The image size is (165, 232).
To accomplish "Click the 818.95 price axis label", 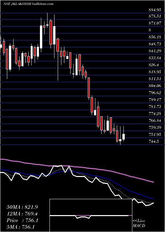I will [x=155, y=72].
